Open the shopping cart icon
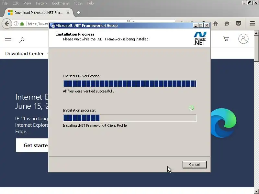 coord(226,39)
